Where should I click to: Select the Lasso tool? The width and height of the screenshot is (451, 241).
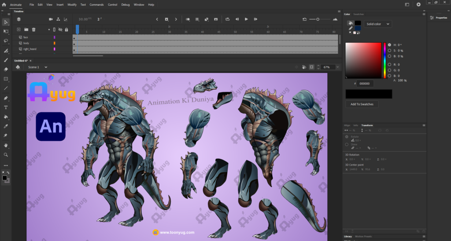point(6,41)
